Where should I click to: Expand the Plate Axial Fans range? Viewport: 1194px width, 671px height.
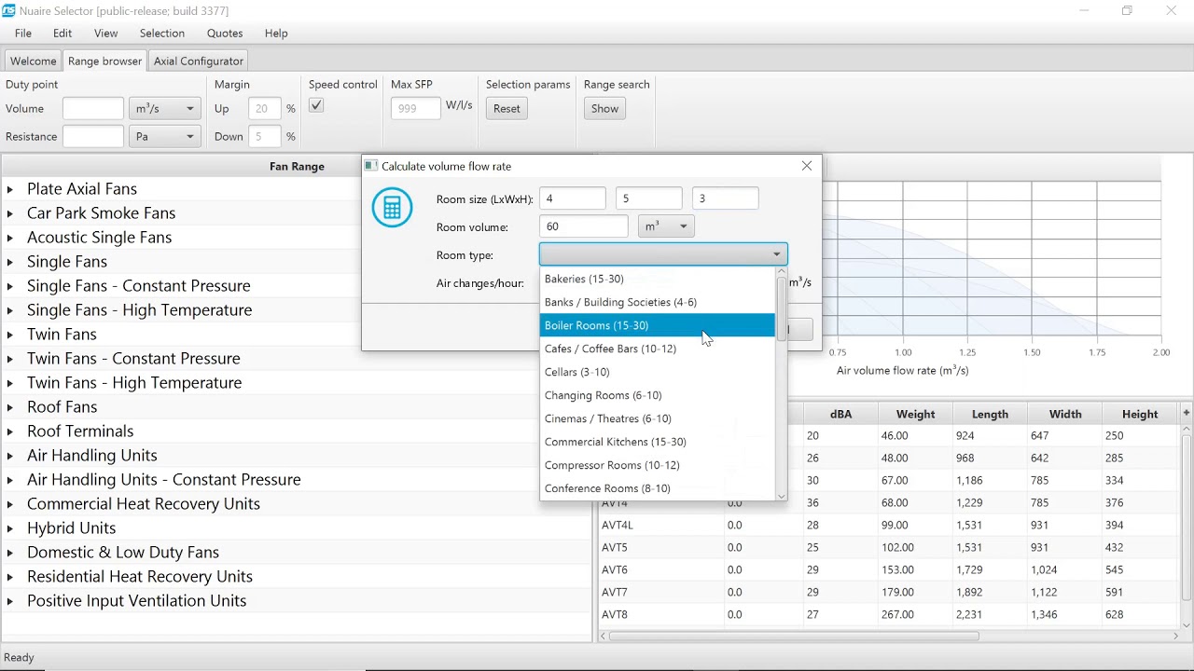pyautogui.click(x=10, y=189)
